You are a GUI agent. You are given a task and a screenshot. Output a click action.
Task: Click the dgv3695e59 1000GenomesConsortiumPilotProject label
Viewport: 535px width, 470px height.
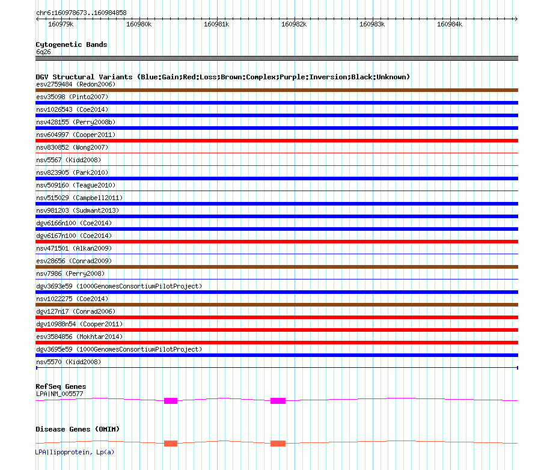119,349
